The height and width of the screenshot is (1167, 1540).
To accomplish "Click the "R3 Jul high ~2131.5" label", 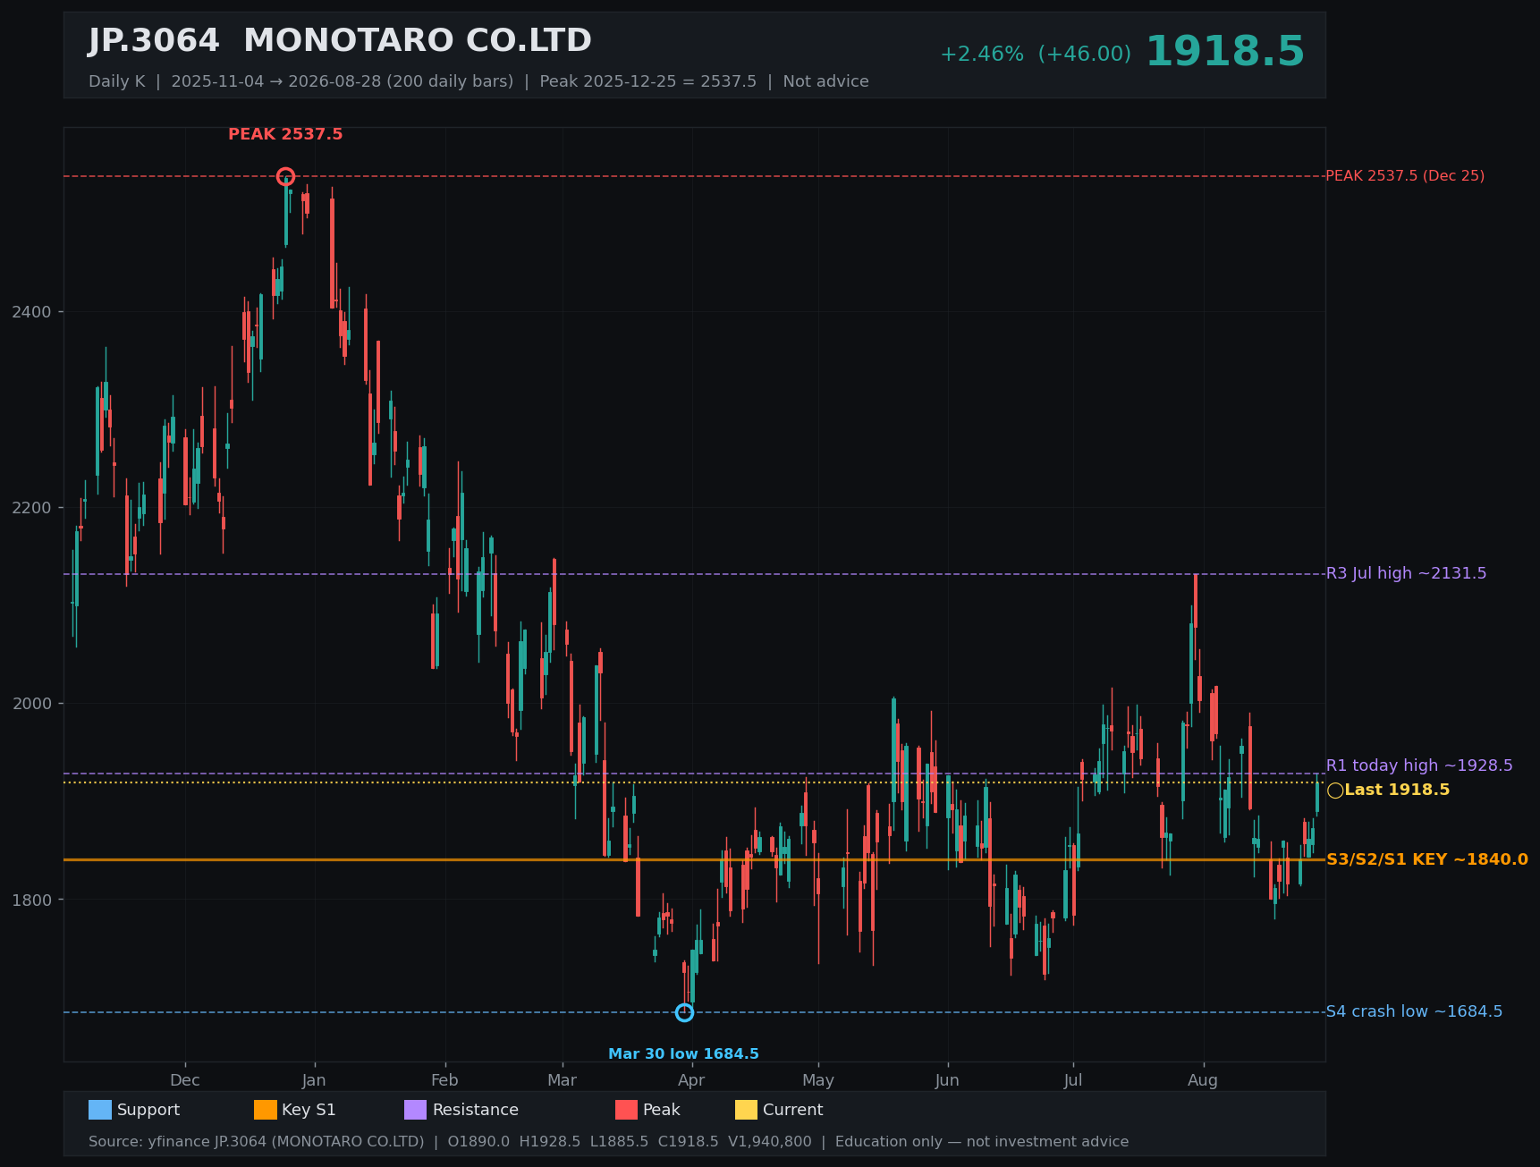I will coord(1406,573).
